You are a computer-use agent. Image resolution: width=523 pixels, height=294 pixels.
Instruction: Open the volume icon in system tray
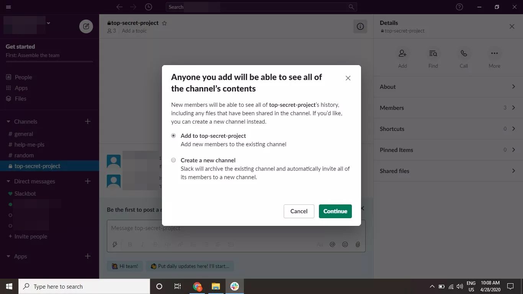coord(460,286)
